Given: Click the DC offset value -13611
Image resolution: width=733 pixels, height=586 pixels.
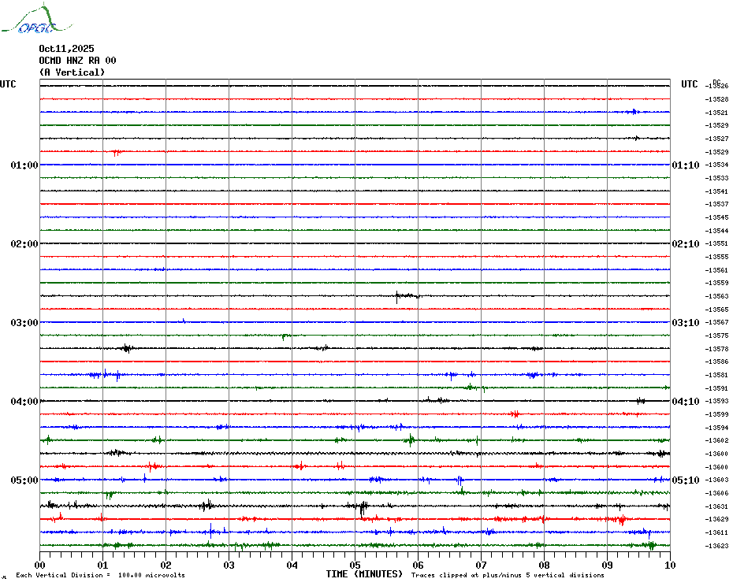Looking at the screenshot, I should 716,532.
